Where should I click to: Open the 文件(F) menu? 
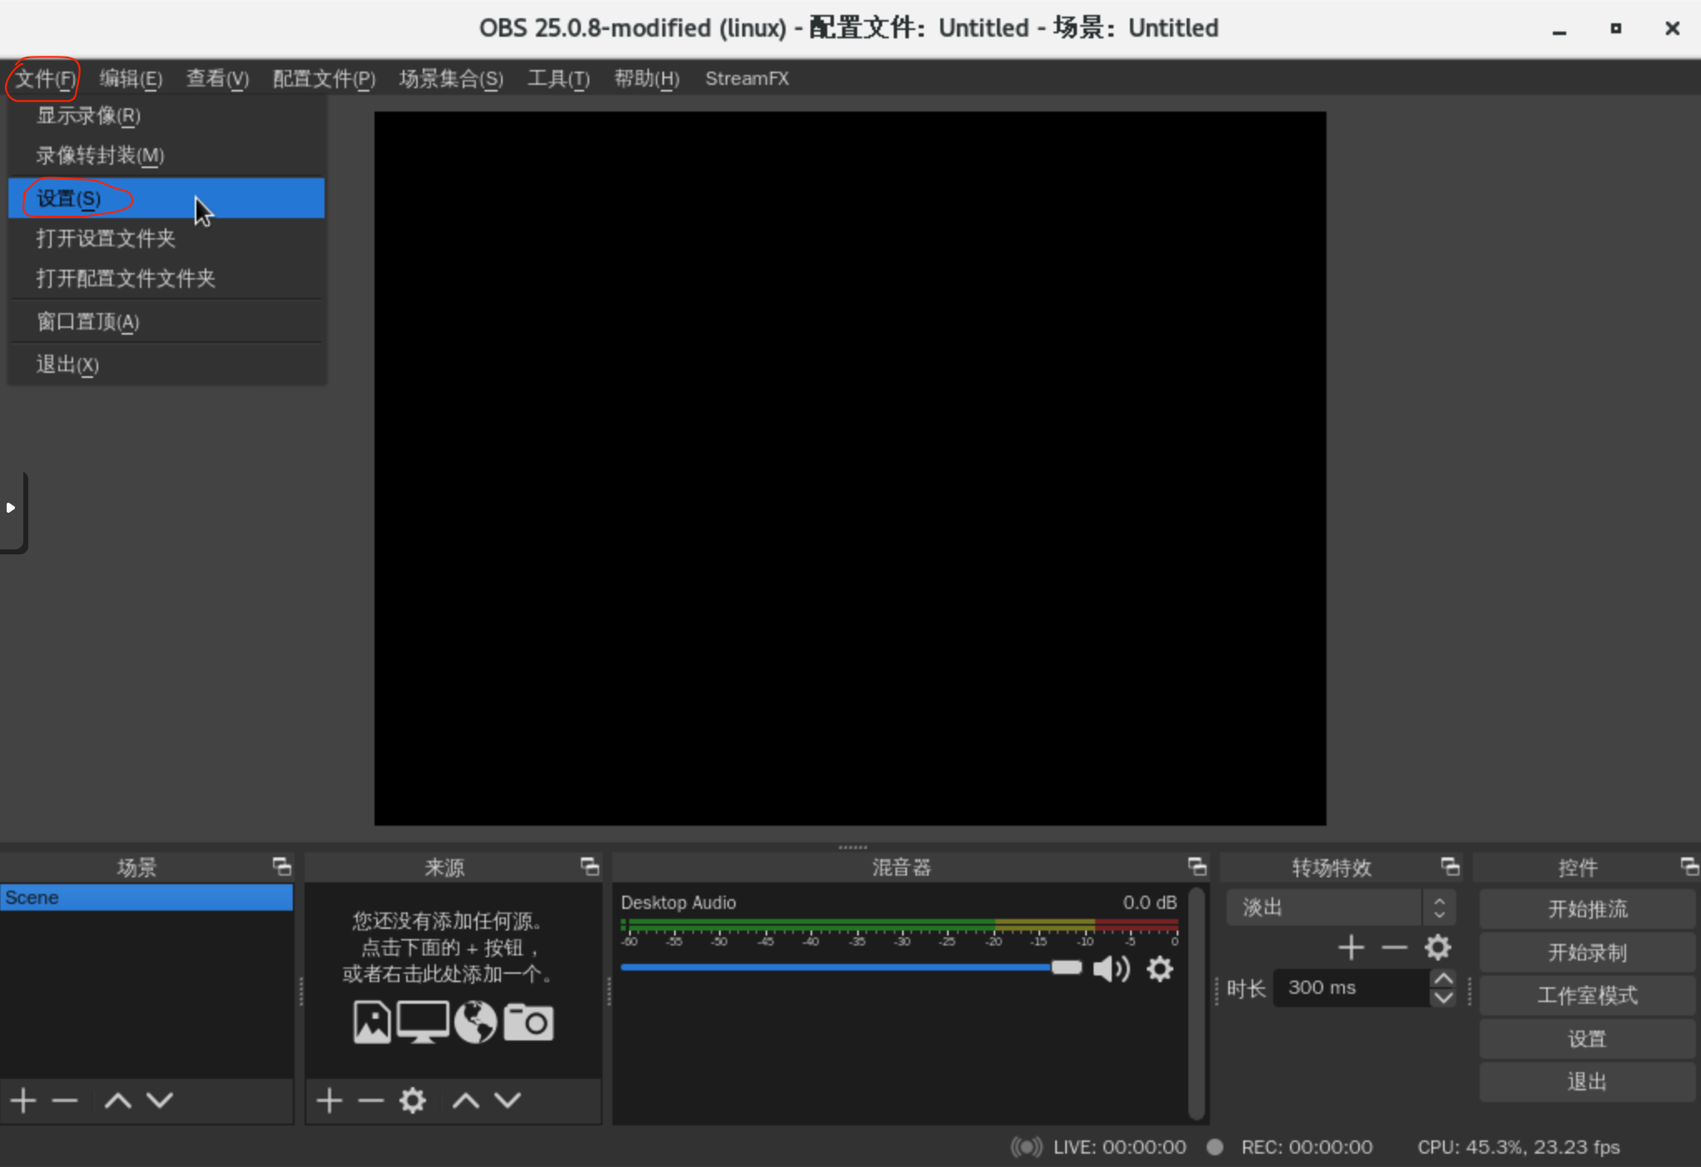45,79
